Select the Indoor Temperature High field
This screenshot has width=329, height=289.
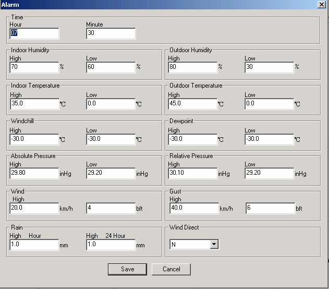tap(35, 104)
